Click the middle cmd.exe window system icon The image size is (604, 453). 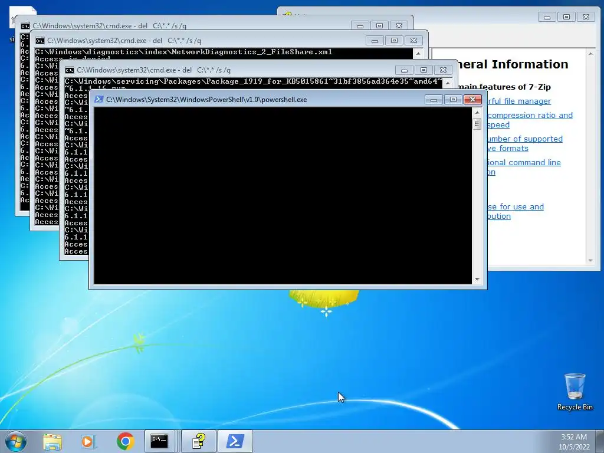[40, 41]
